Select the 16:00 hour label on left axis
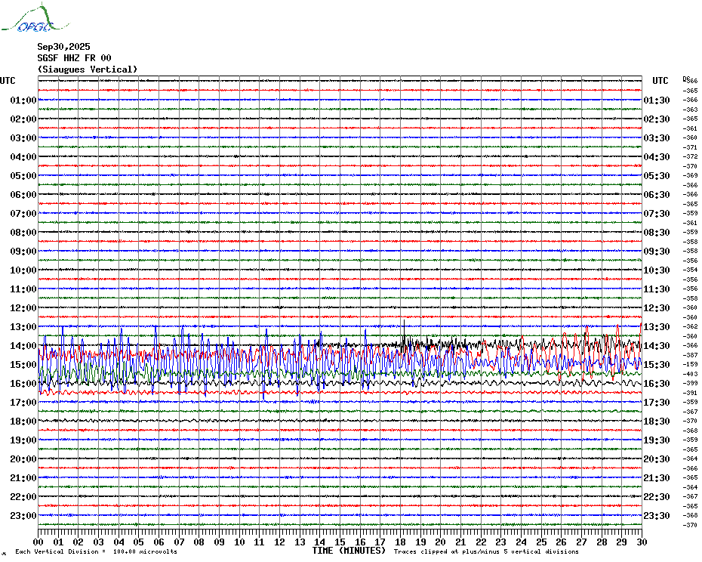Screen dimensions: 702x562 (23, 384)
